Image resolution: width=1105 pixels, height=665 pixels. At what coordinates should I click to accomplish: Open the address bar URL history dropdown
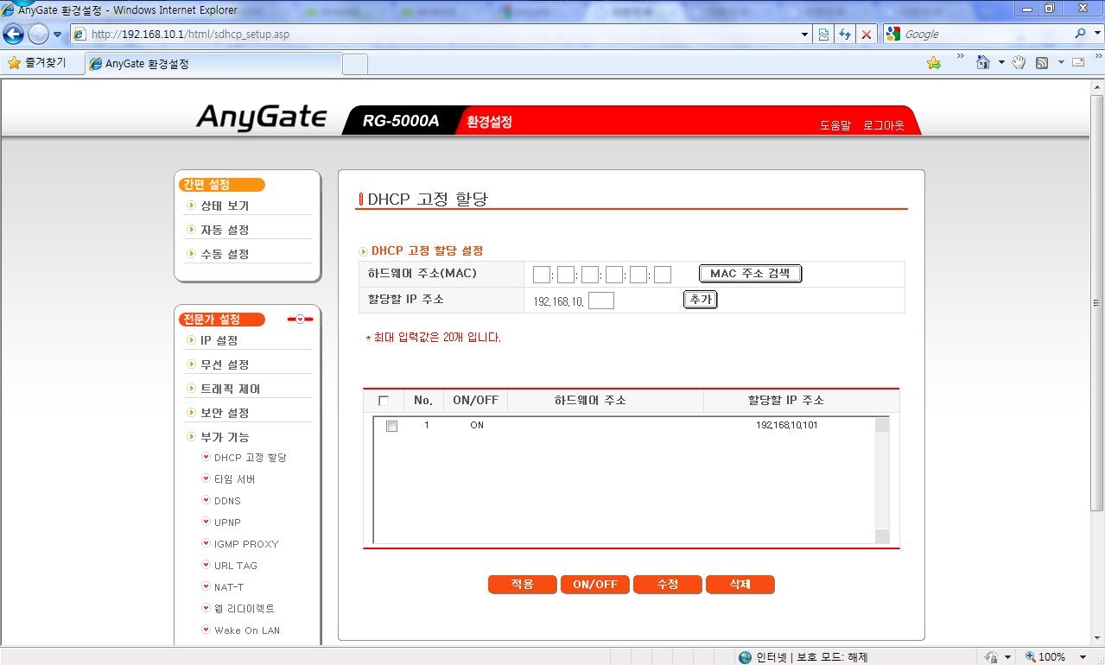point(805,35)
